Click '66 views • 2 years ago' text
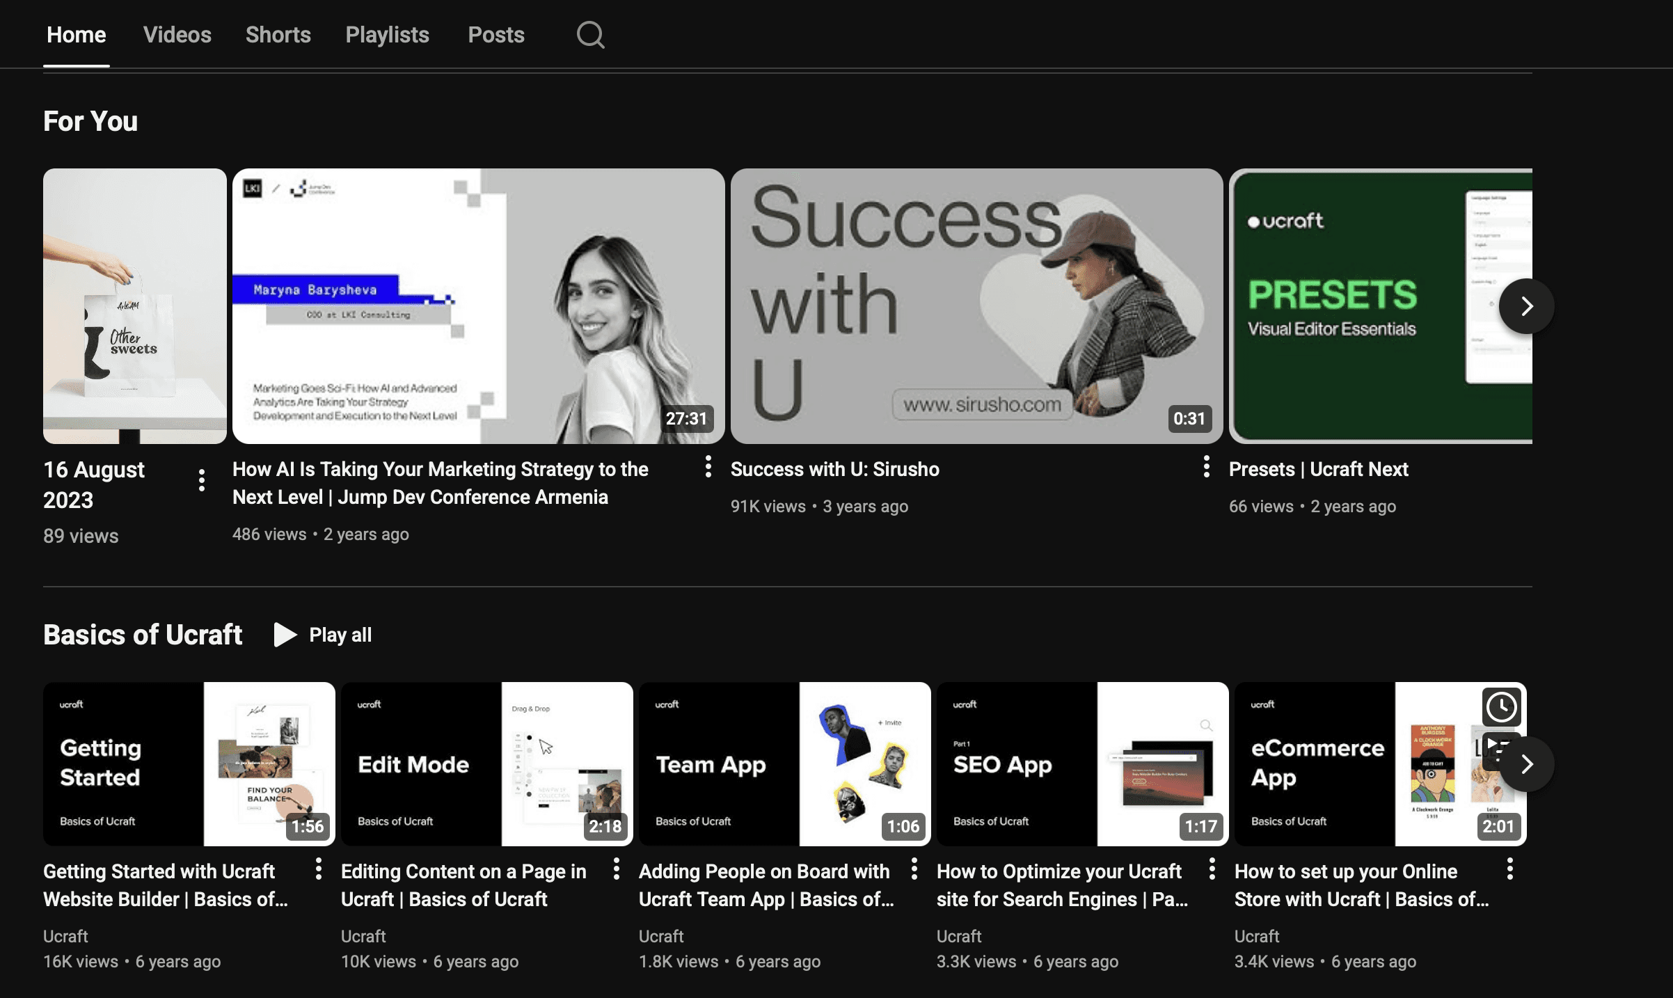This screenshot has width=1673, height=998. [x=1313, y=506]
